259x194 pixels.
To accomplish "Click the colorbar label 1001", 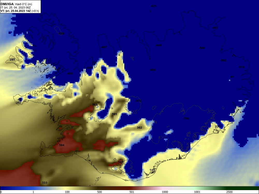I will 197,192.
